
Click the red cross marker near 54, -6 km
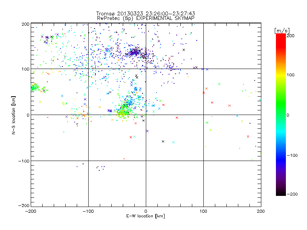177,118
